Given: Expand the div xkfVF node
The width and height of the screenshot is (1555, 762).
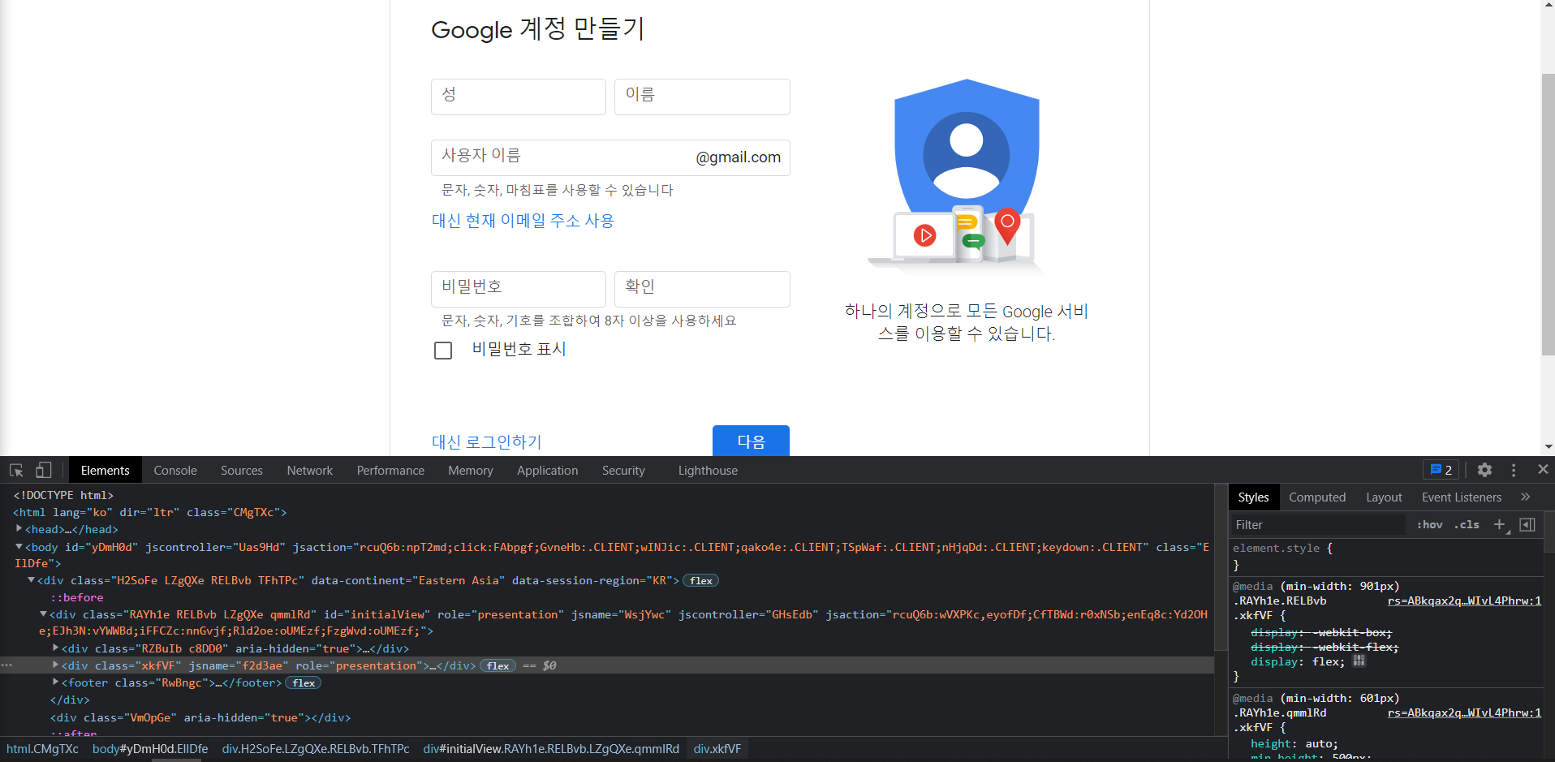Looking at the screenshot, I should [56, 665].
